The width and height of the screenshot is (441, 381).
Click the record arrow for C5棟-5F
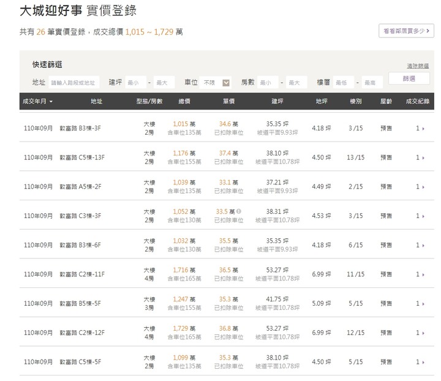(422, 362)
